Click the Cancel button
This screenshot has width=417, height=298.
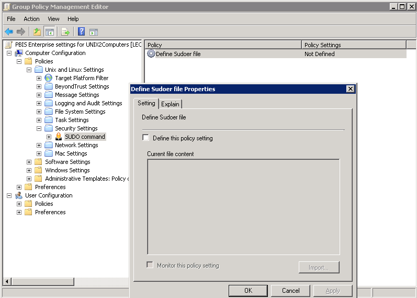291,291
